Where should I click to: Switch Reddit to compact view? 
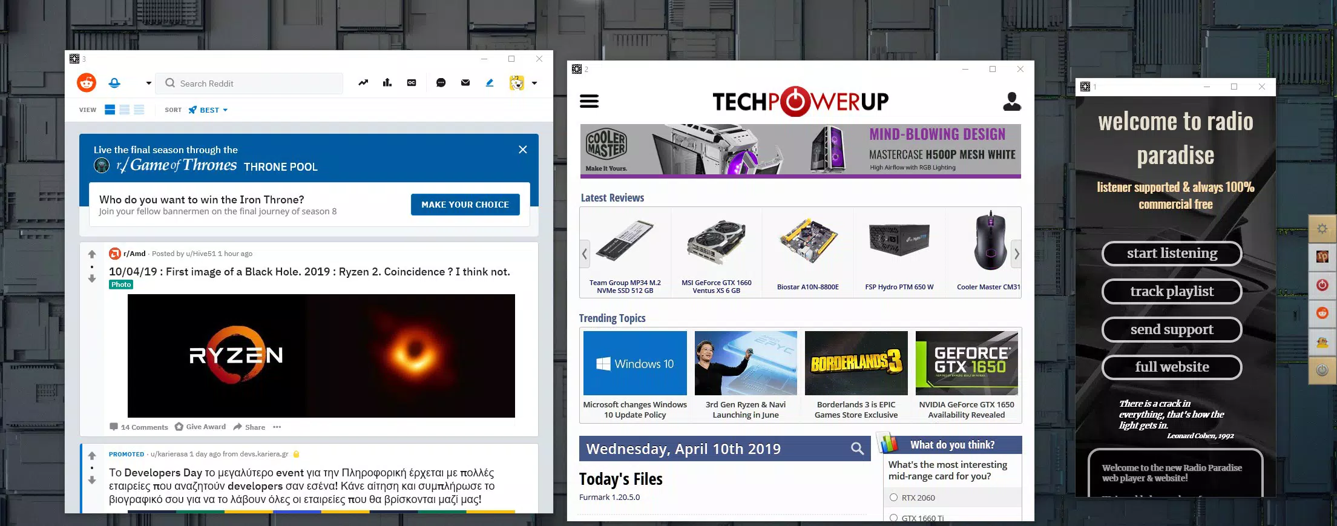coord(139,110)
